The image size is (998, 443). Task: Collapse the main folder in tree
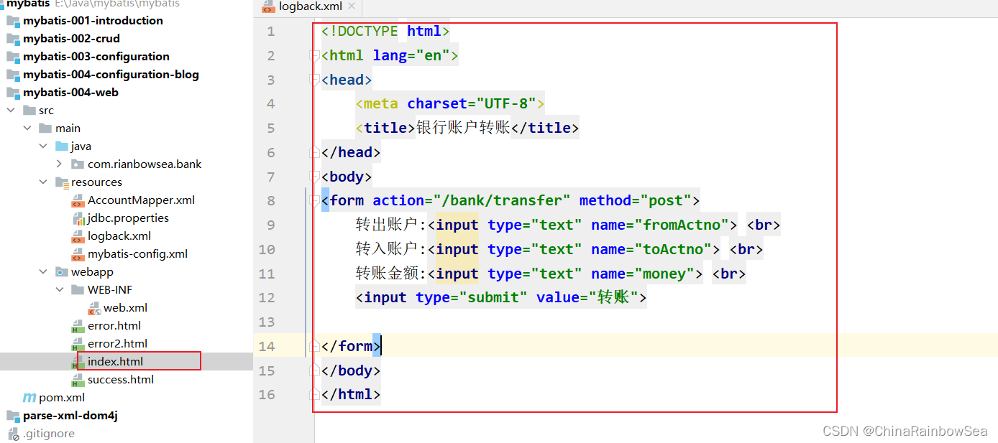tap(27, 129)
